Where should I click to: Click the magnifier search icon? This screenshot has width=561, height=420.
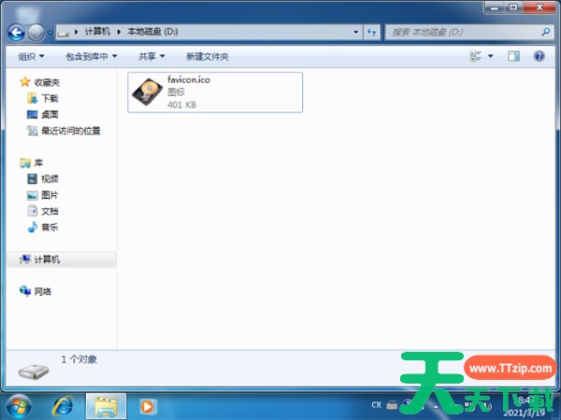pos(546,32)
